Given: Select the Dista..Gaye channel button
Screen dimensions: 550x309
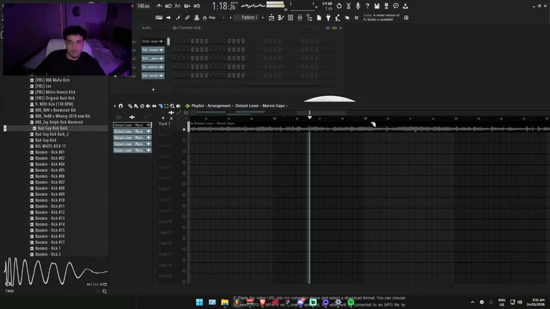Looking at the screenshot, I should [x=153, y=41].
